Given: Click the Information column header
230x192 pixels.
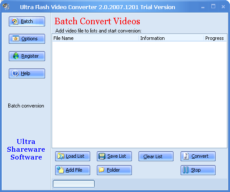Looking at the screenshot, I should point(171,38).
